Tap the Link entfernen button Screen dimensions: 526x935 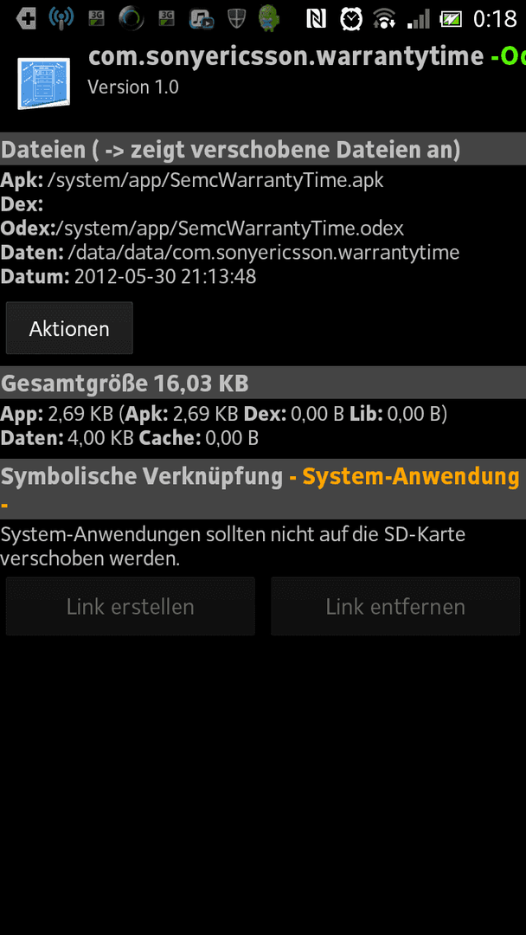[395, 606]
